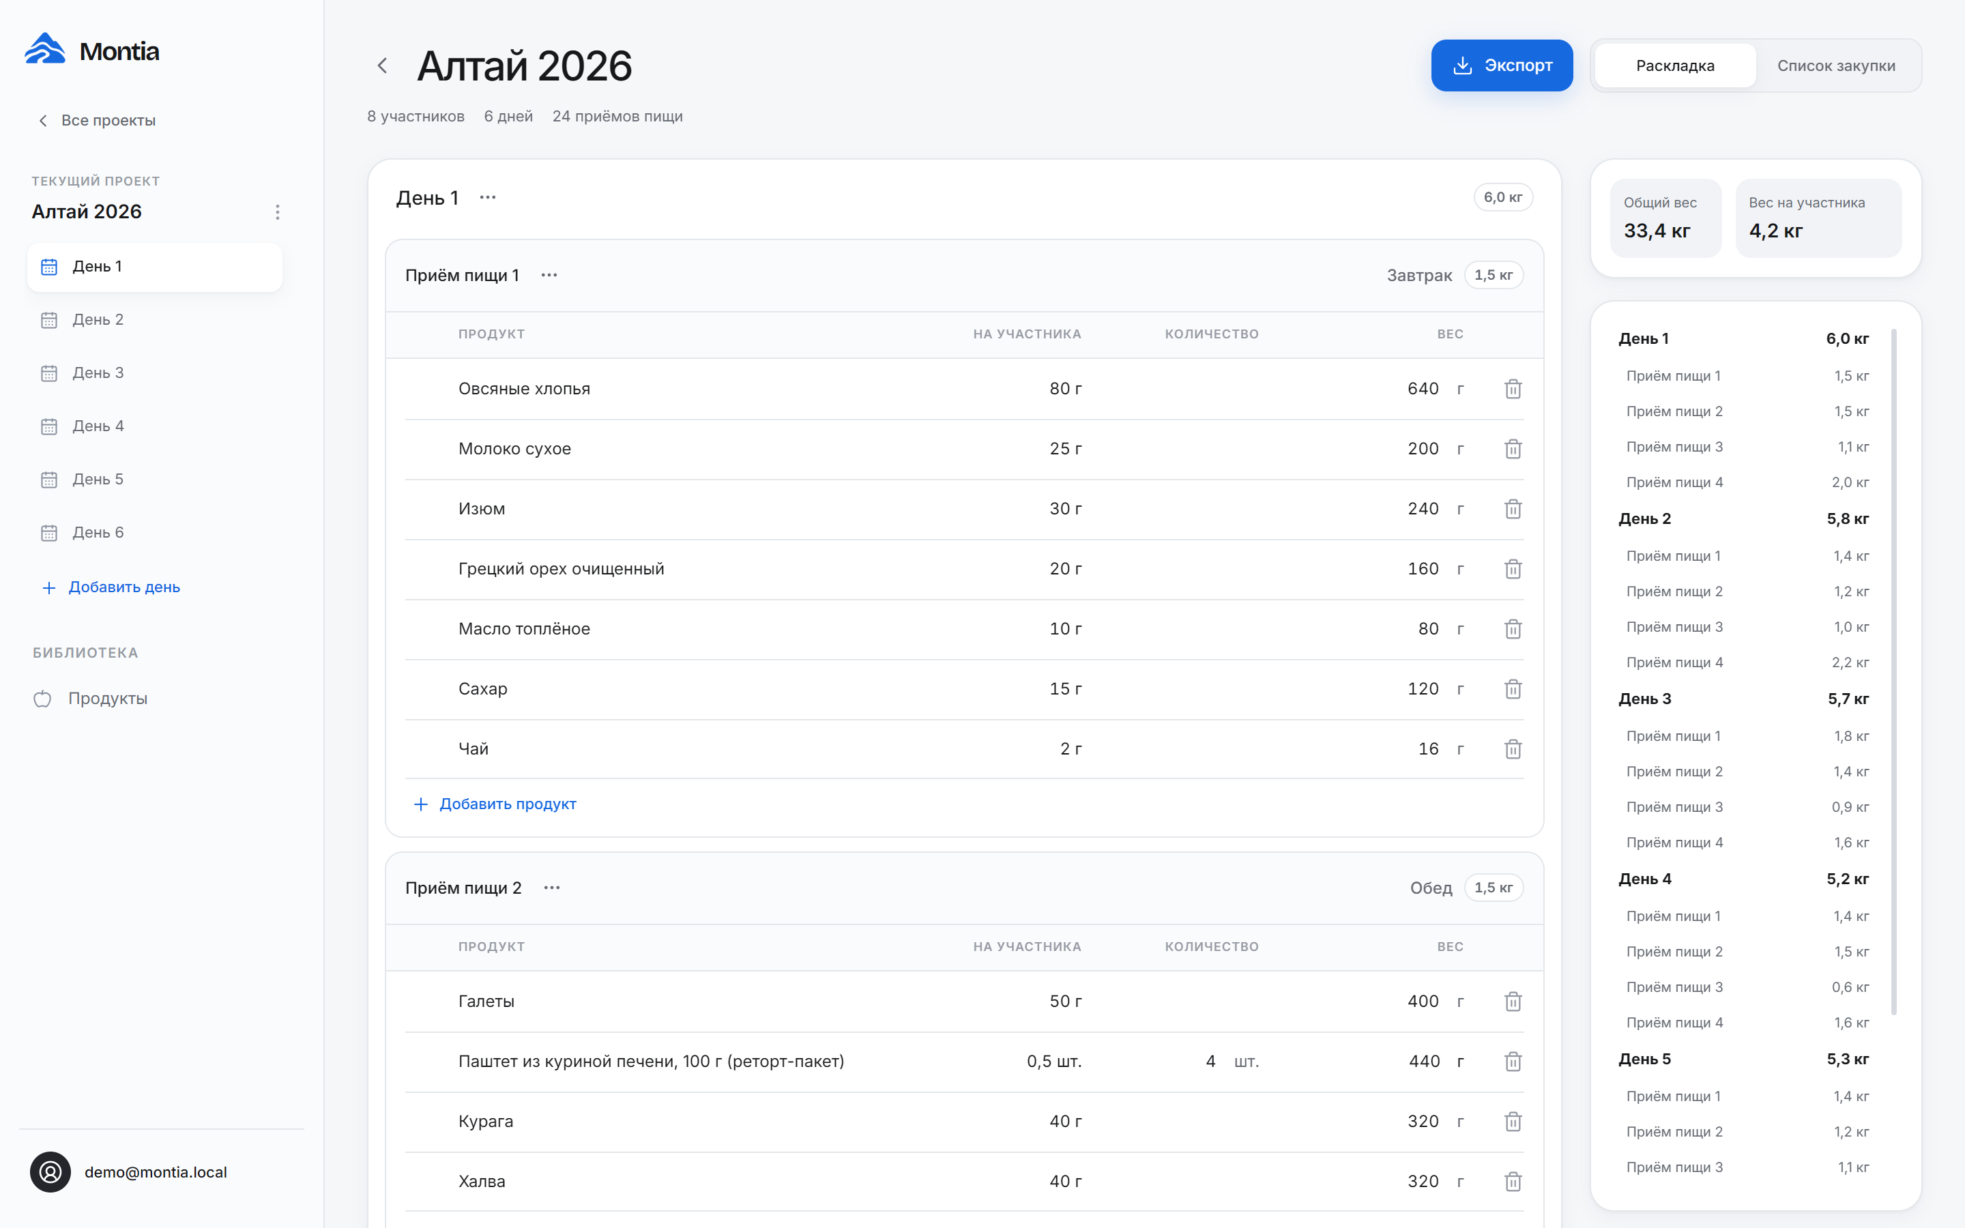The image size is (1965, 1228).
Task: Open Продукты library with apple icon
Action: tap(91, 699)
